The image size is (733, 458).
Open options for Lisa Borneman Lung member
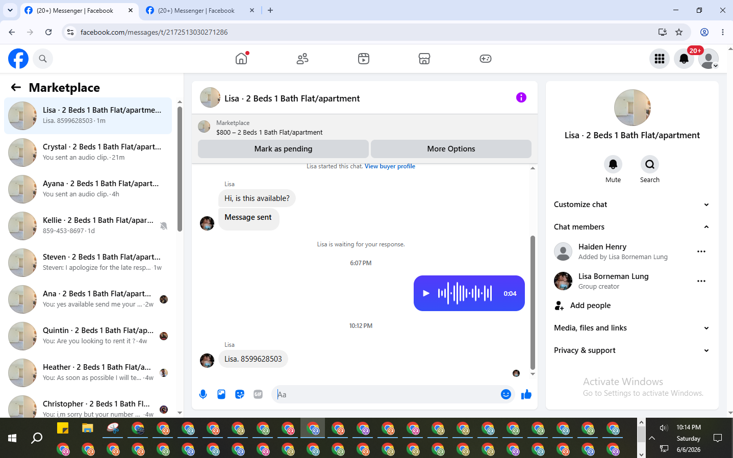pyautogui.click(x=701, y=281)
